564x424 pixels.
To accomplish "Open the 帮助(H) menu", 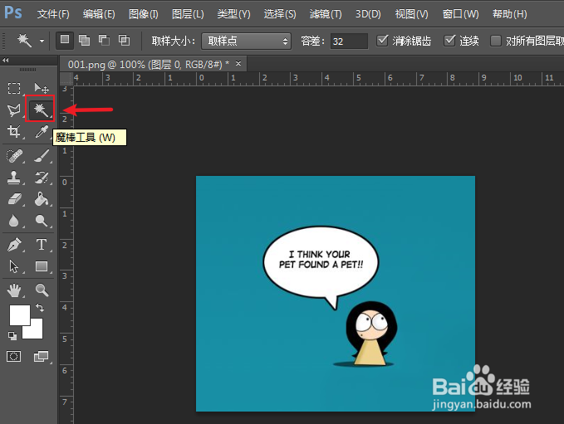I will click(510, 14).
